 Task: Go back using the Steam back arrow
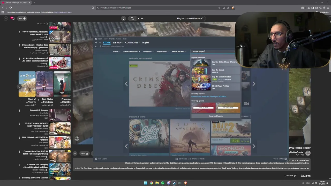pyautogui.click(x=96, y=43)
